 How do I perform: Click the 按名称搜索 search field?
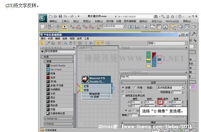pyautogui.click(x=60, y=52)
